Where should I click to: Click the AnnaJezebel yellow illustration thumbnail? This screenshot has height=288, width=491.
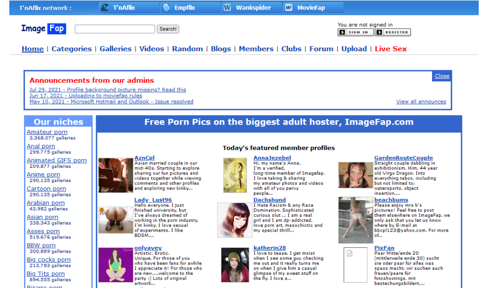point(235,175)
